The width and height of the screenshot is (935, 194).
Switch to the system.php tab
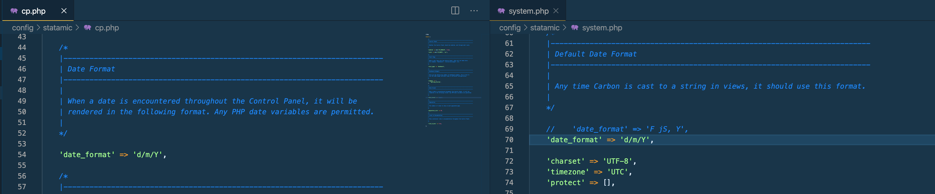[x=528, y=11]
